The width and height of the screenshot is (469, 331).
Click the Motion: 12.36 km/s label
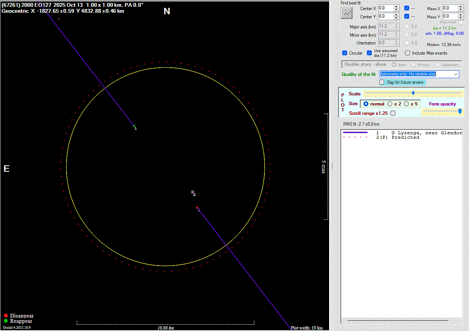pos(444,45)
